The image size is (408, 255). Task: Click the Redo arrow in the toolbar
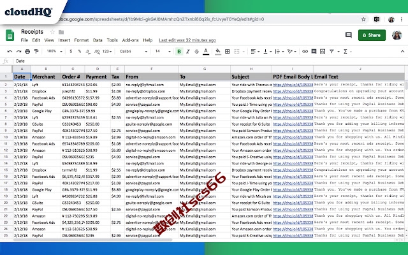click(x=18, y=52)
